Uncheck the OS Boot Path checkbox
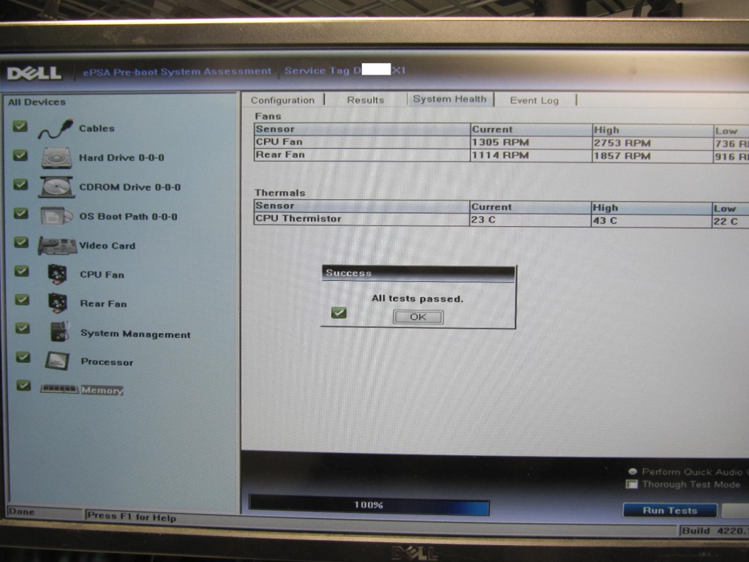Viewport: 749px width, 562px height. (20, 213)
